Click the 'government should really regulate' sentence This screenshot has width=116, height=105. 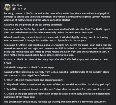click(55, 102)
